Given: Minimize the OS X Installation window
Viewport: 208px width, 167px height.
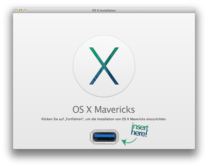Looking at the screenshot, I should 21,10.
